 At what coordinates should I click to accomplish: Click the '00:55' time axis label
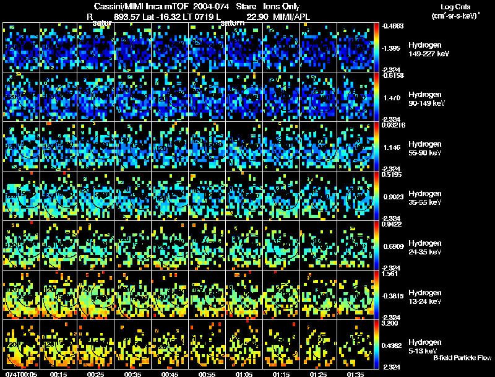[207, 375]
